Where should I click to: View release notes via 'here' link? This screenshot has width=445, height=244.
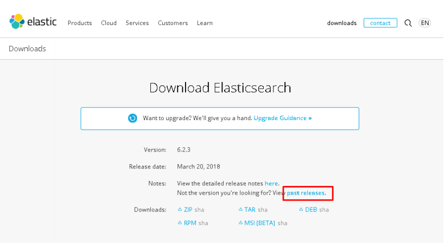coord(271,184)
